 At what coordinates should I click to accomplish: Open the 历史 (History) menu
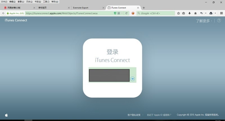[x=30, y=2]
